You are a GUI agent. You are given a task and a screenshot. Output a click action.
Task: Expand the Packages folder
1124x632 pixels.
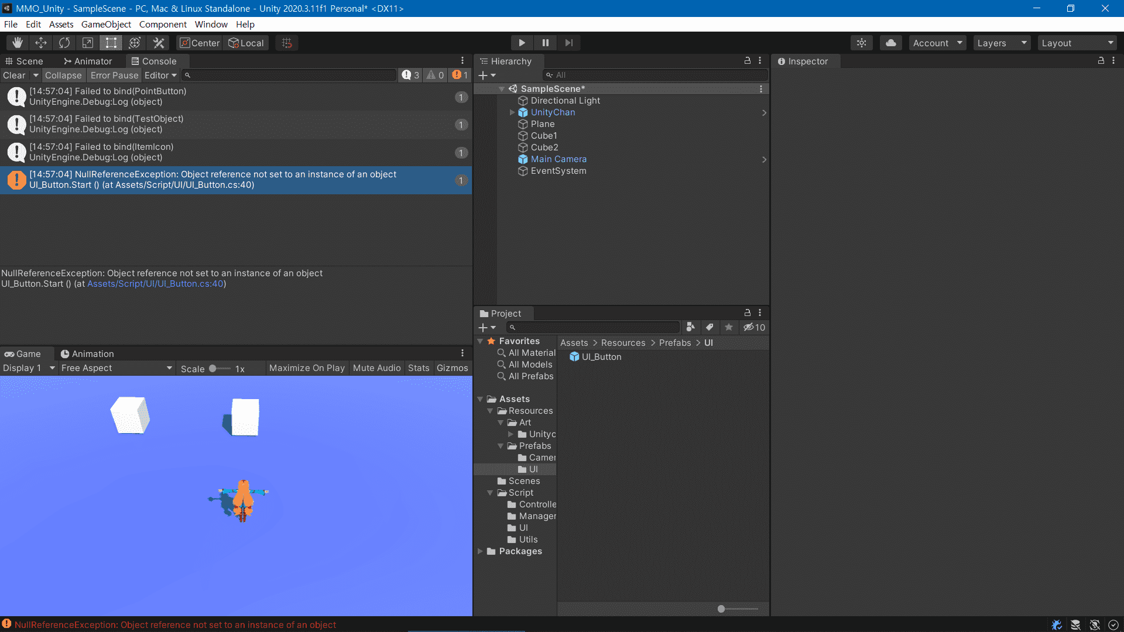(480, 551)
